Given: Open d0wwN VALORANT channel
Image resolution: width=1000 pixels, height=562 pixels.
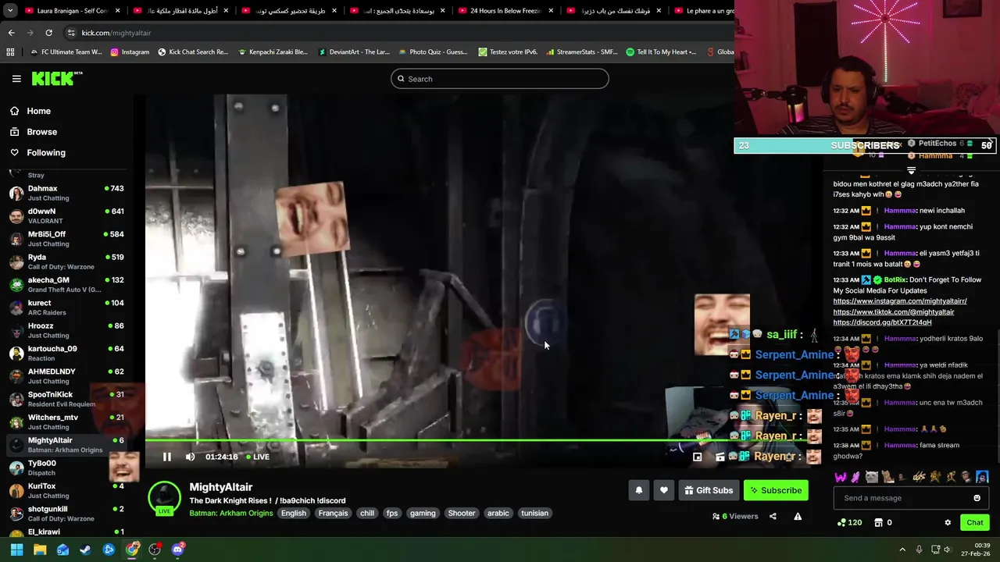Looking at the screenshot, I should point(66,215).
